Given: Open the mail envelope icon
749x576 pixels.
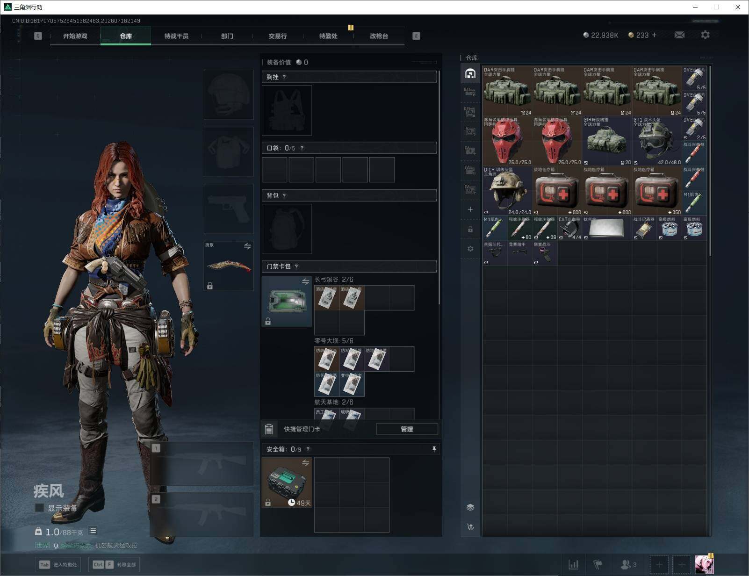Looking at the screenshot, I should click(679, 35).
